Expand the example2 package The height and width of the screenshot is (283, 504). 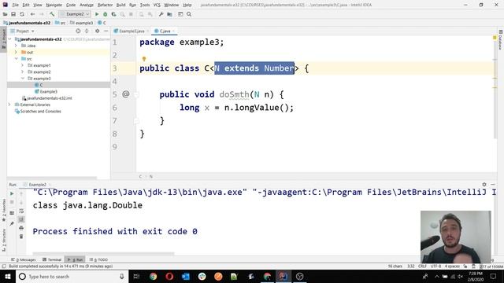(23, 72)
